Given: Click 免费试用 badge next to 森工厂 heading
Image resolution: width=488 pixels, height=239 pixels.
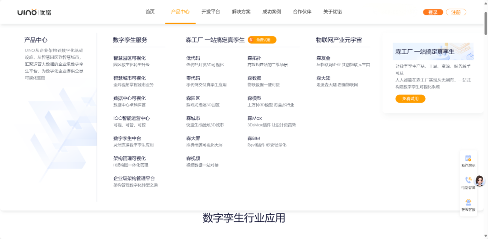Looking at the screenshot, I should pos(262,40).
